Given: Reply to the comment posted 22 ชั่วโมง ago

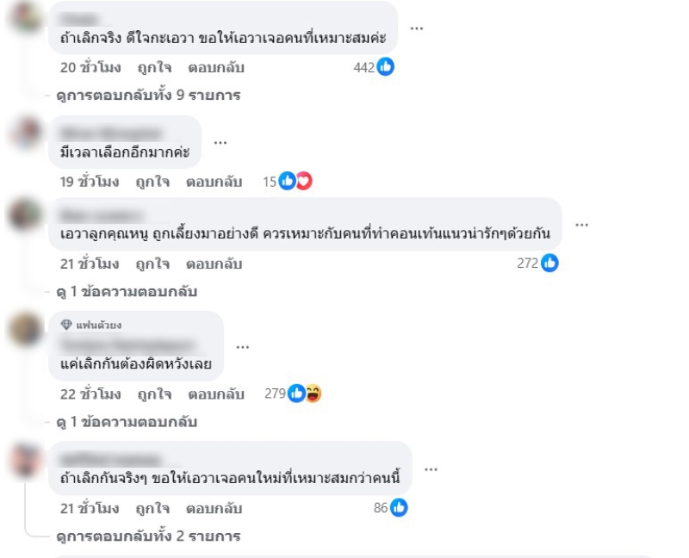Looking at the screenshot, I should tap(216, 394).
